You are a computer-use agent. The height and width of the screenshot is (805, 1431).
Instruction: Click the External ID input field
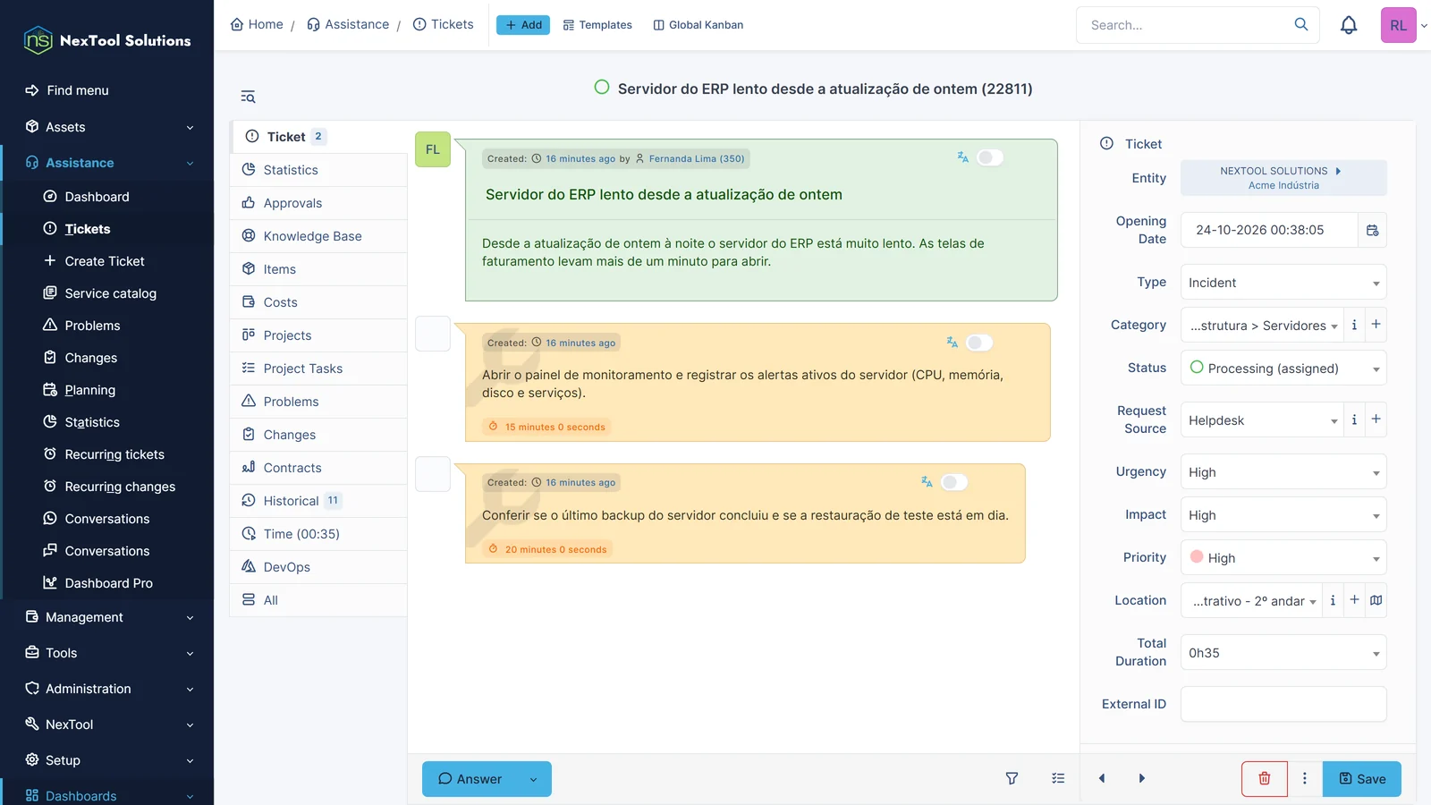click(x=1283, y=704)
